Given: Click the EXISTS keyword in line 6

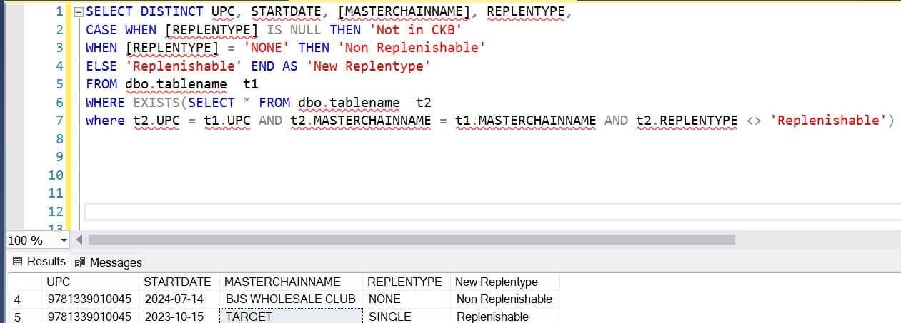Looking at the screenshot, I should point(156,103).
